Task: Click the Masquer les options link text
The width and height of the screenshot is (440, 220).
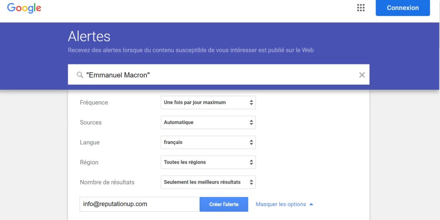Action: click(x=281, y=205)
